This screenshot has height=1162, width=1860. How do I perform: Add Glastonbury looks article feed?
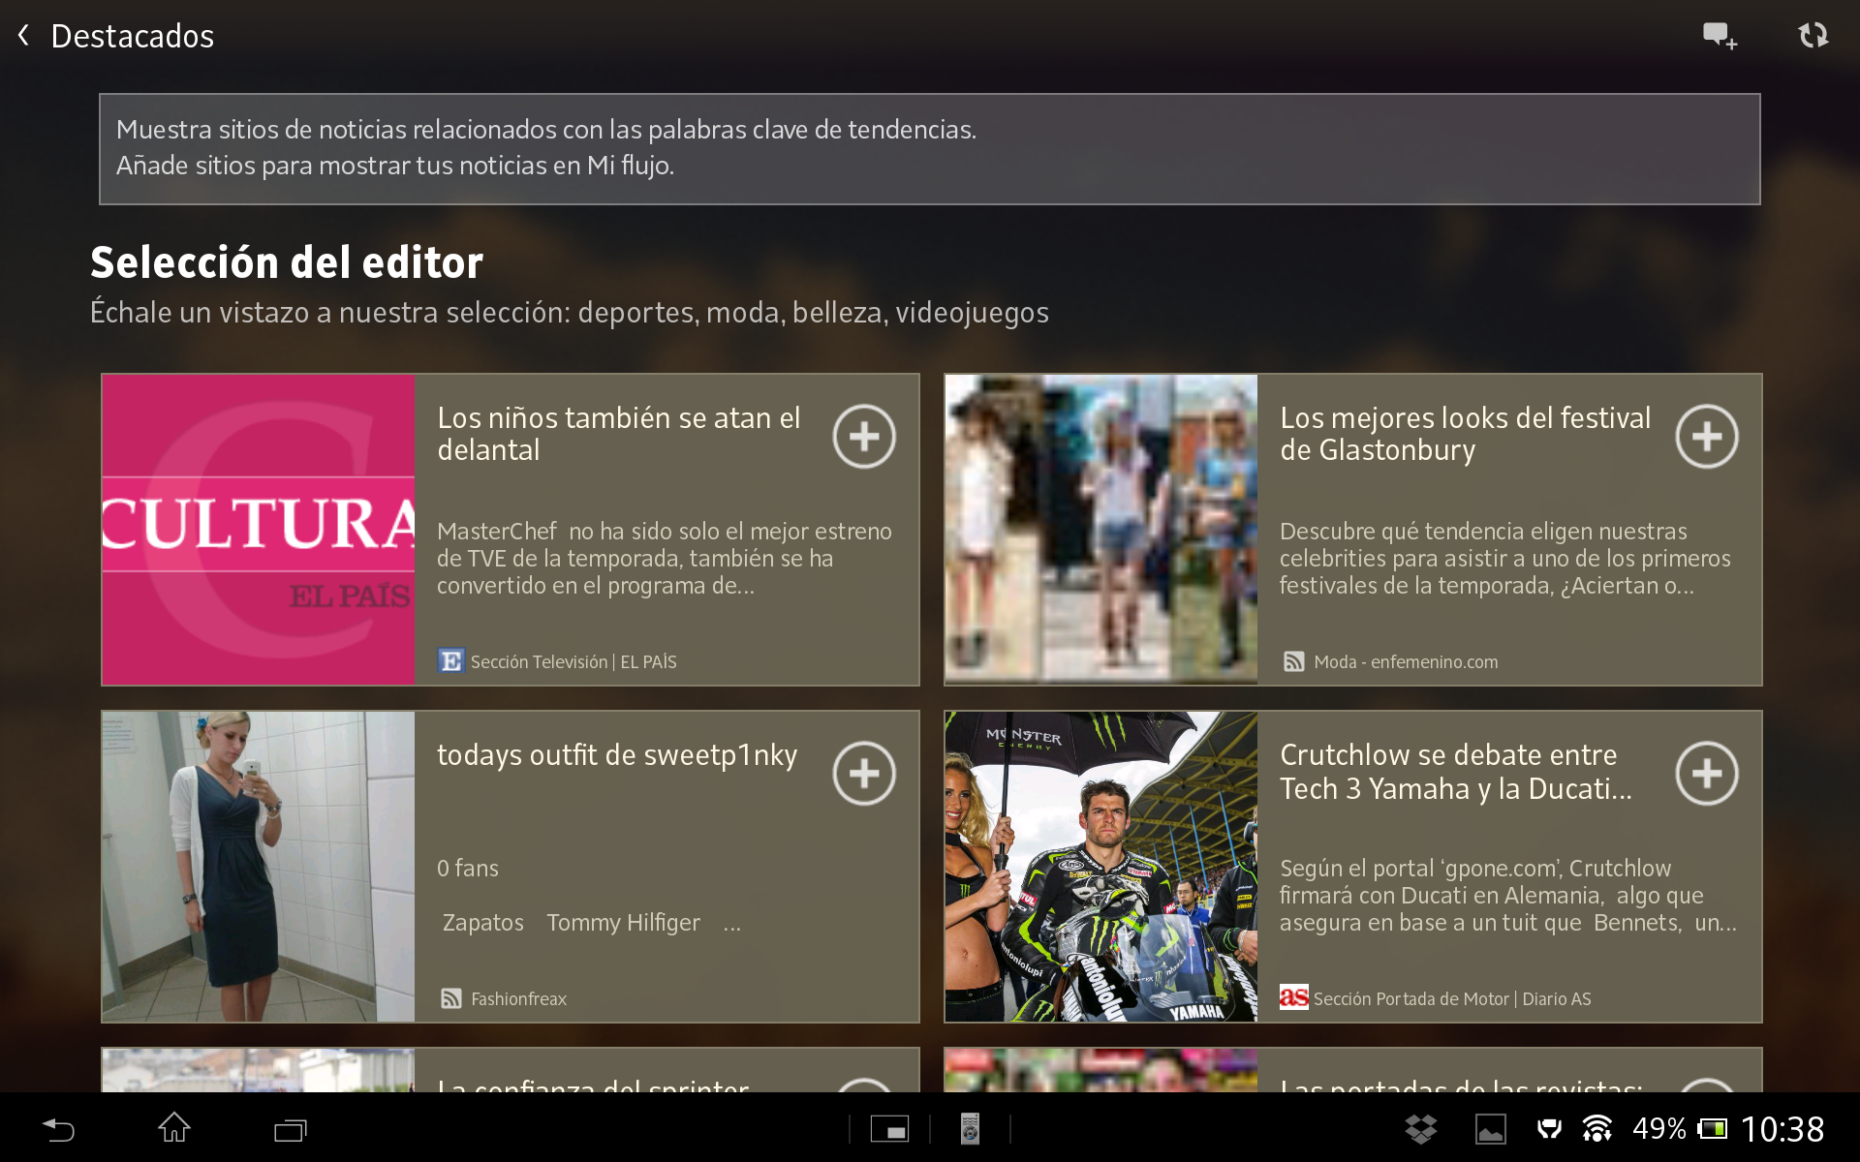pyautogui.click(x=1706, y=437)
